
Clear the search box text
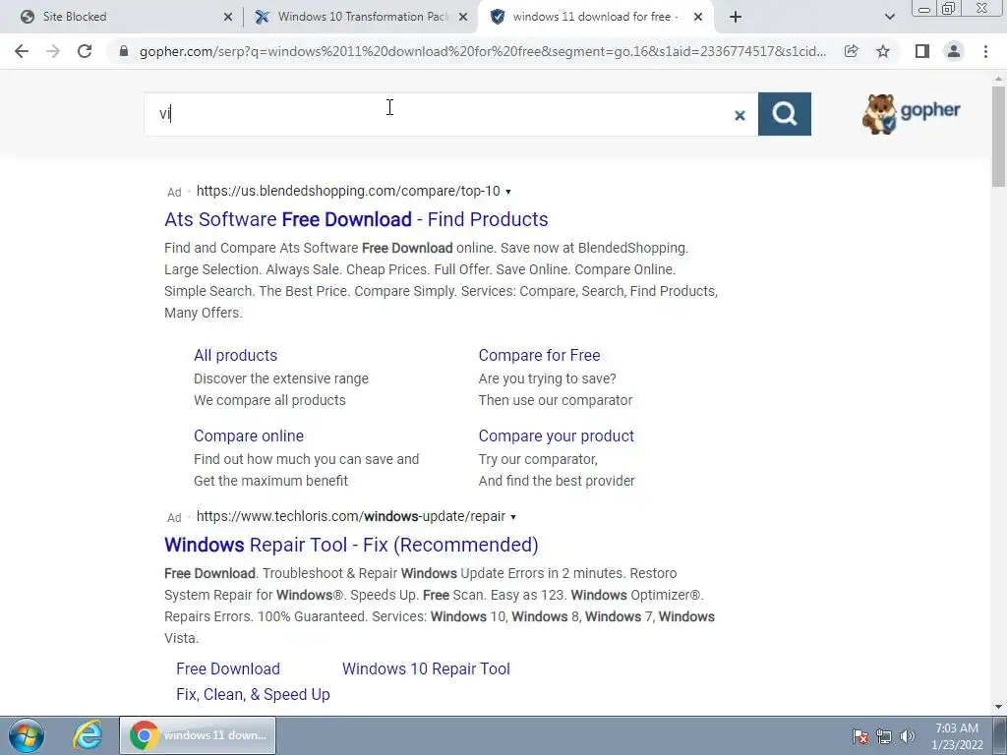tap(740, 115)
